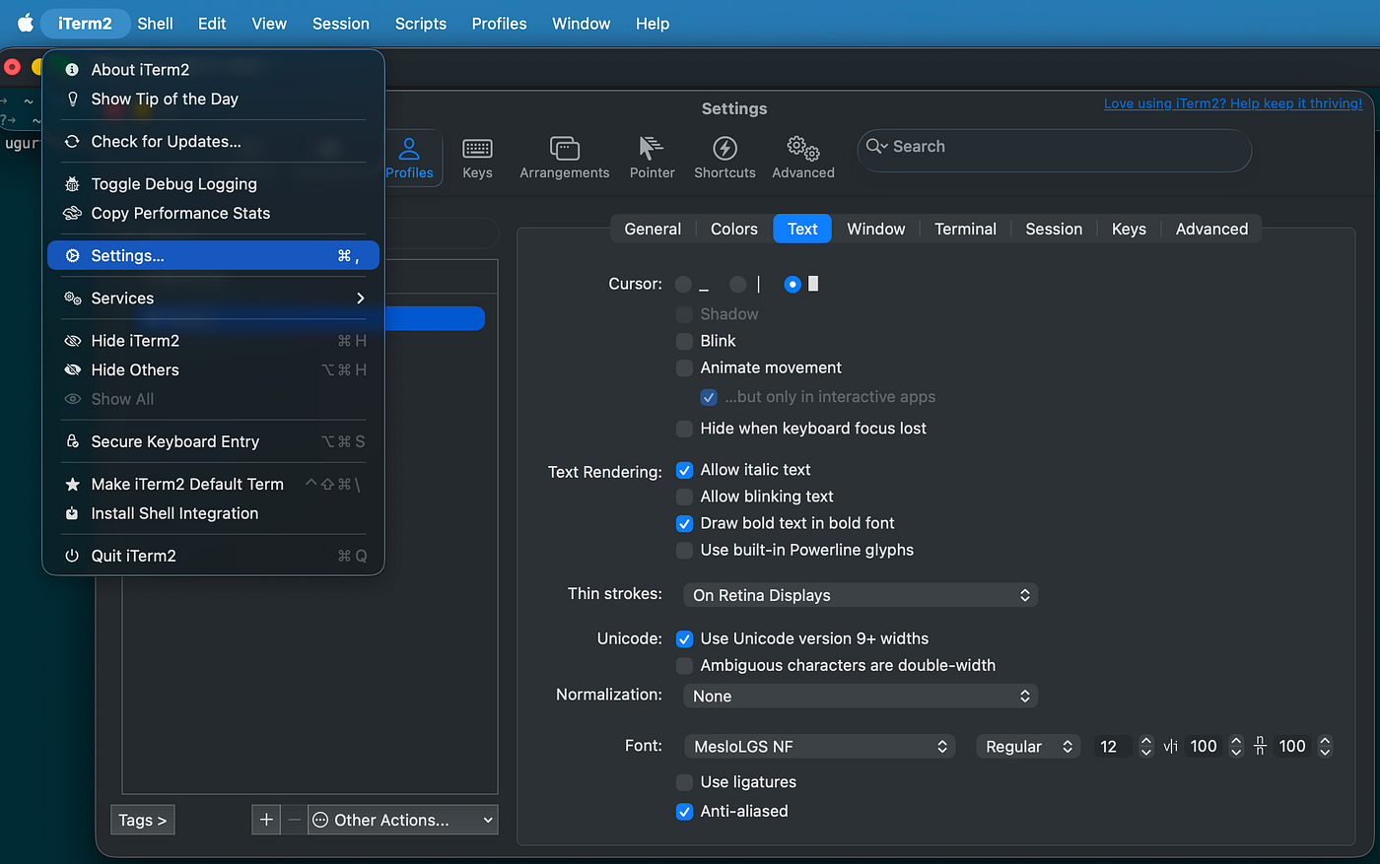The image size is (1380, 864).
Task: Click the Services gears icon
Action: pos(72,299)
